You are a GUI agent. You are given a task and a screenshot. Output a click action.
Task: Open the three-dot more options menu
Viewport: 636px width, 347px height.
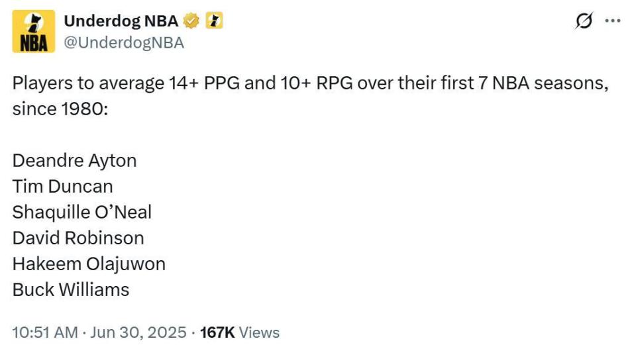pyautogui.click(x=612, y=21)
